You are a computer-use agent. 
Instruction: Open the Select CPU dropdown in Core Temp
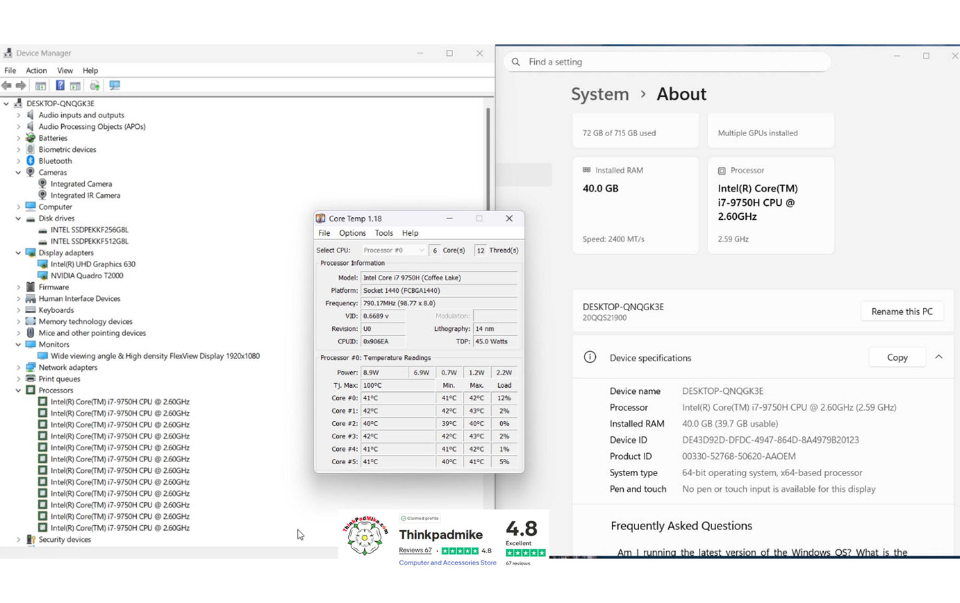(x=393, y=250)
